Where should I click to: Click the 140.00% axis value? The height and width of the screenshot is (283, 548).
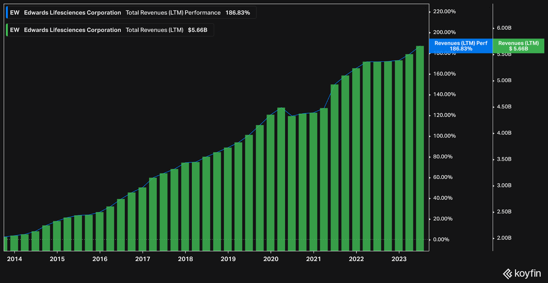click(x=444, y=94)
